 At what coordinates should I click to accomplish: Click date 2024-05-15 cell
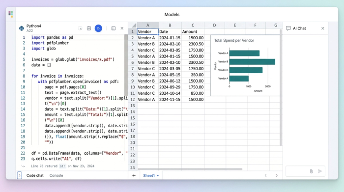tap(170, 75)
